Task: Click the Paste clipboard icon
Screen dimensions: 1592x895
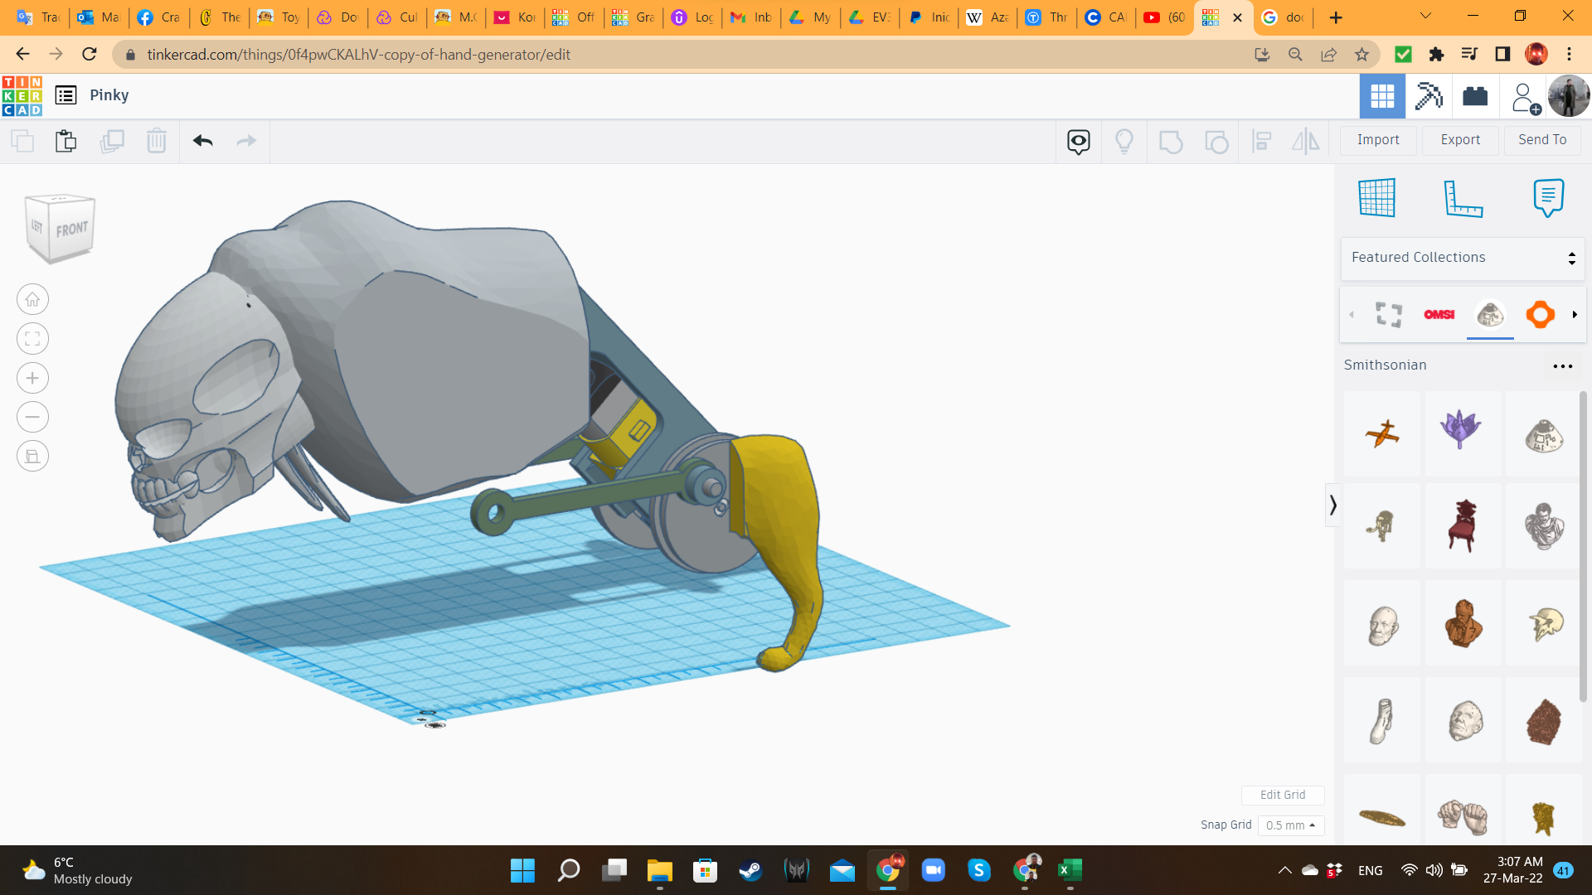Action: [66, 141]
